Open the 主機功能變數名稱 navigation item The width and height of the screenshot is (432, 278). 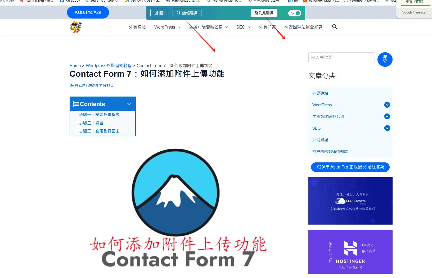pyautogui.click(x=206, y=27)
